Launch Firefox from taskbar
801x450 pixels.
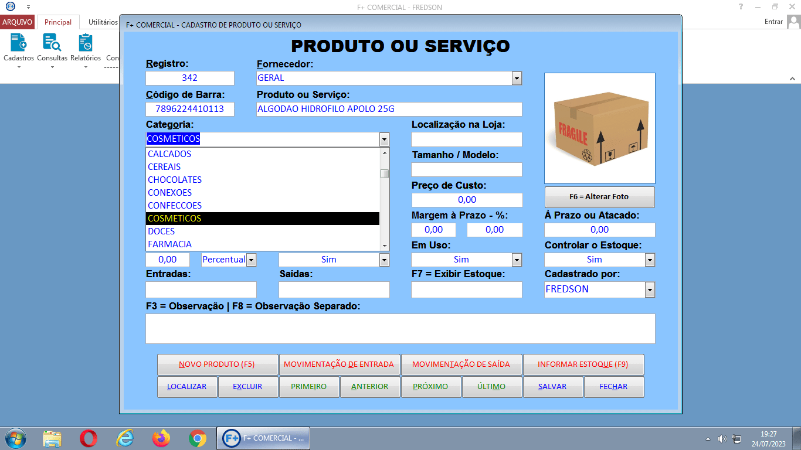(161, 438)
